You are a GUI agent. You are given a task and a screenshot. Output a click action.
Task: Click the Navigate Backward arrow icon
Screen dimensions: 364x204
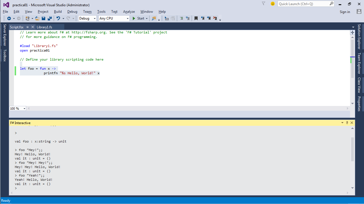[9, 18]
